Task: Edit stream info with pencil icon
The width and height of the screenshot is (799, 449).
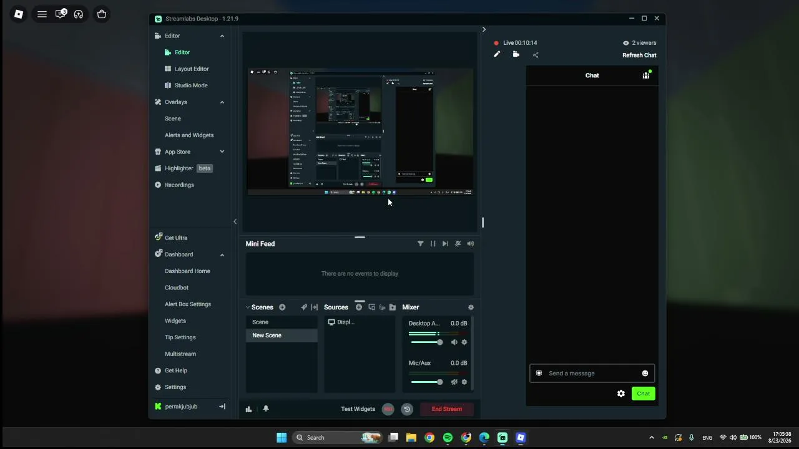Action: click(x=497, y=54)
